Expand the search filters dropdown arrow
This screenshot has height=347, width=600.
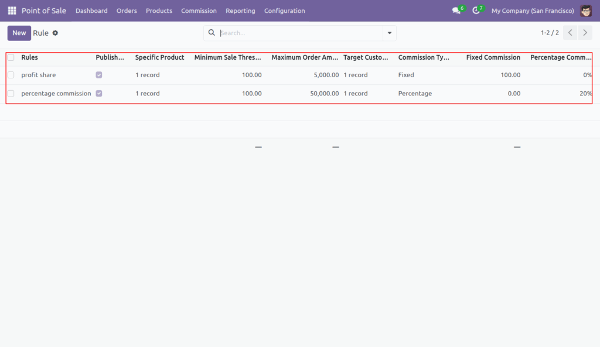point(389,33)
